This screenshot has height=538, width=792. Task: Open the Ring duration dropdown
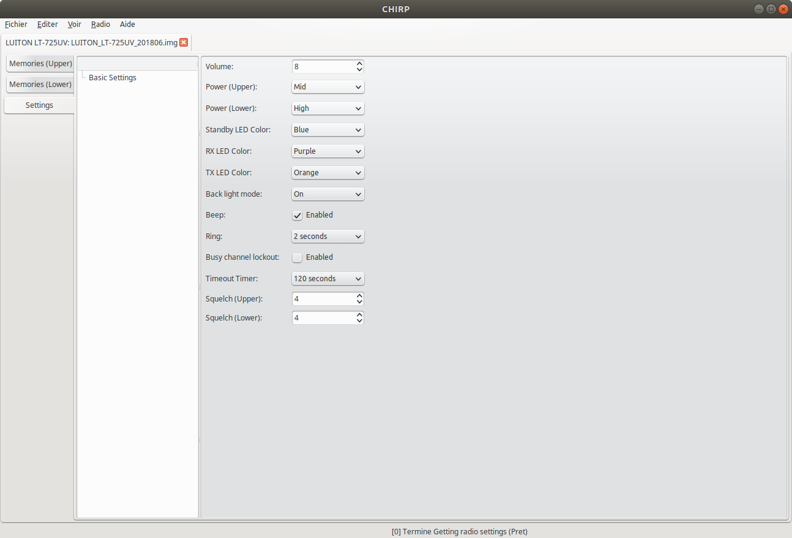tap(328, 237)
